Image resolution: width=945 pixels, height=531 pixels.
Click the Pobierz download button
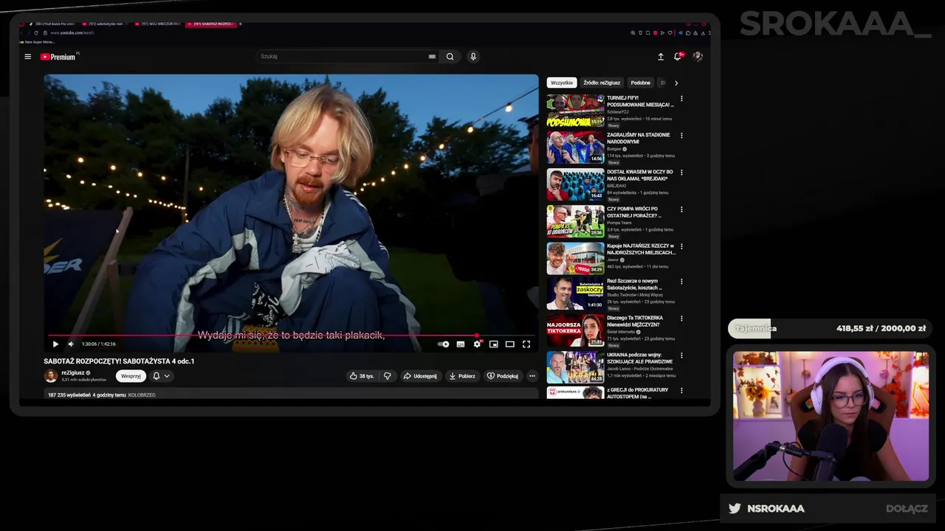pyautogui.click(x=462, y=376)
